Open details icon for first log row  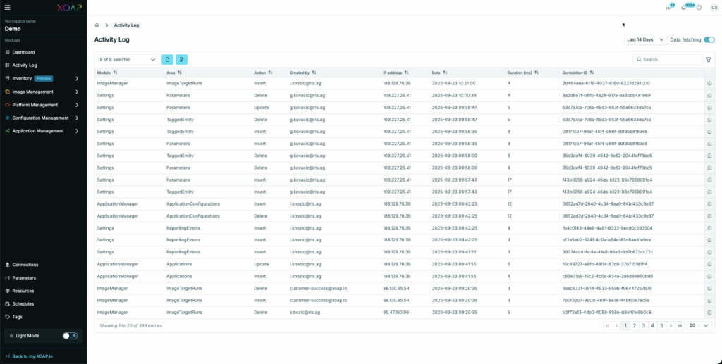click(709, 83)
